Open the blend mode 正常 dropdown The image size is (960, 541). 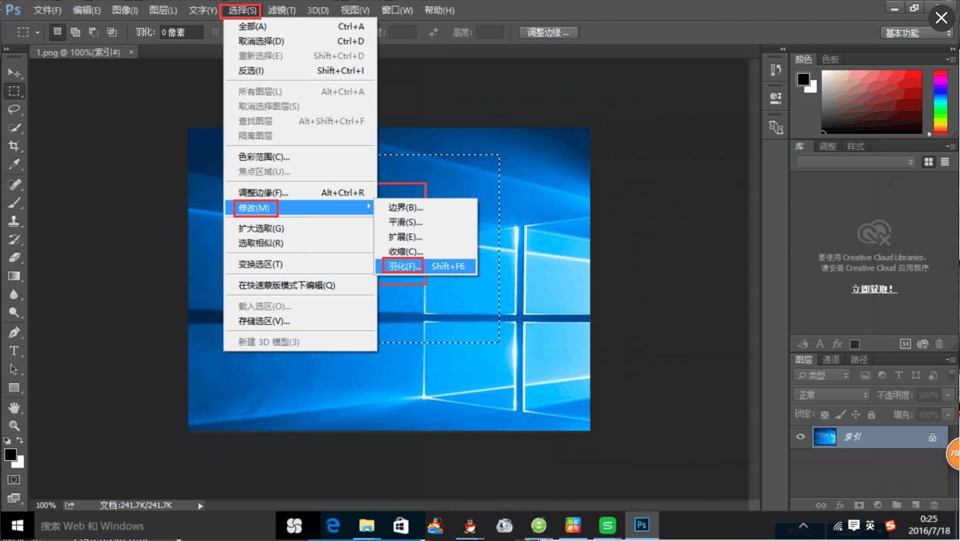pos(832,395)
